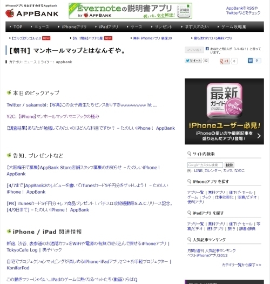This screenshot has width=270, height=284.
Task: Click the Twitter tweet button
Action: point(193,61)
